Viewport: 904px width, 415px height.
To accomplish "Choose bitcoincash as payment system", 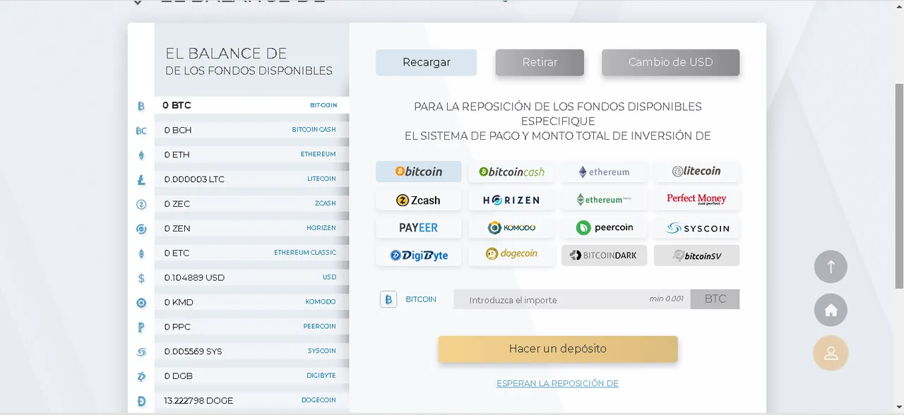I will click(x=511, y=172).
